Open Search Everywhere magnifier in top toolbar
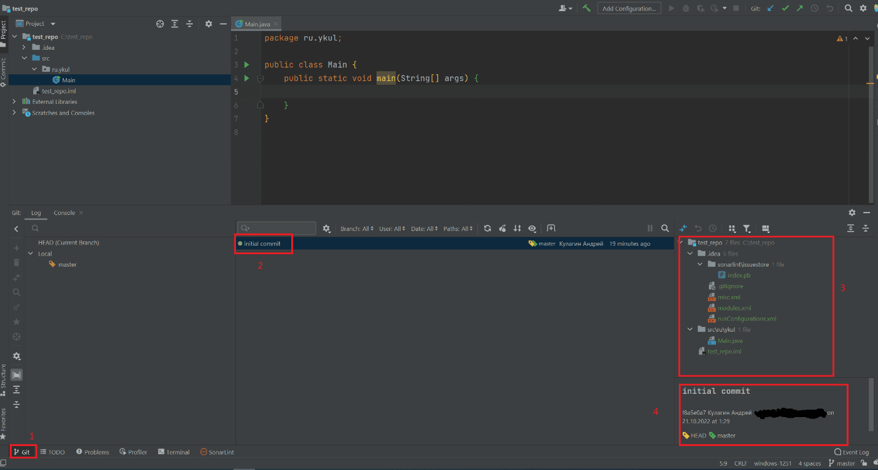The height and width of the screenshot is (470, 878). pyautogui.click(x=849, y=9)
